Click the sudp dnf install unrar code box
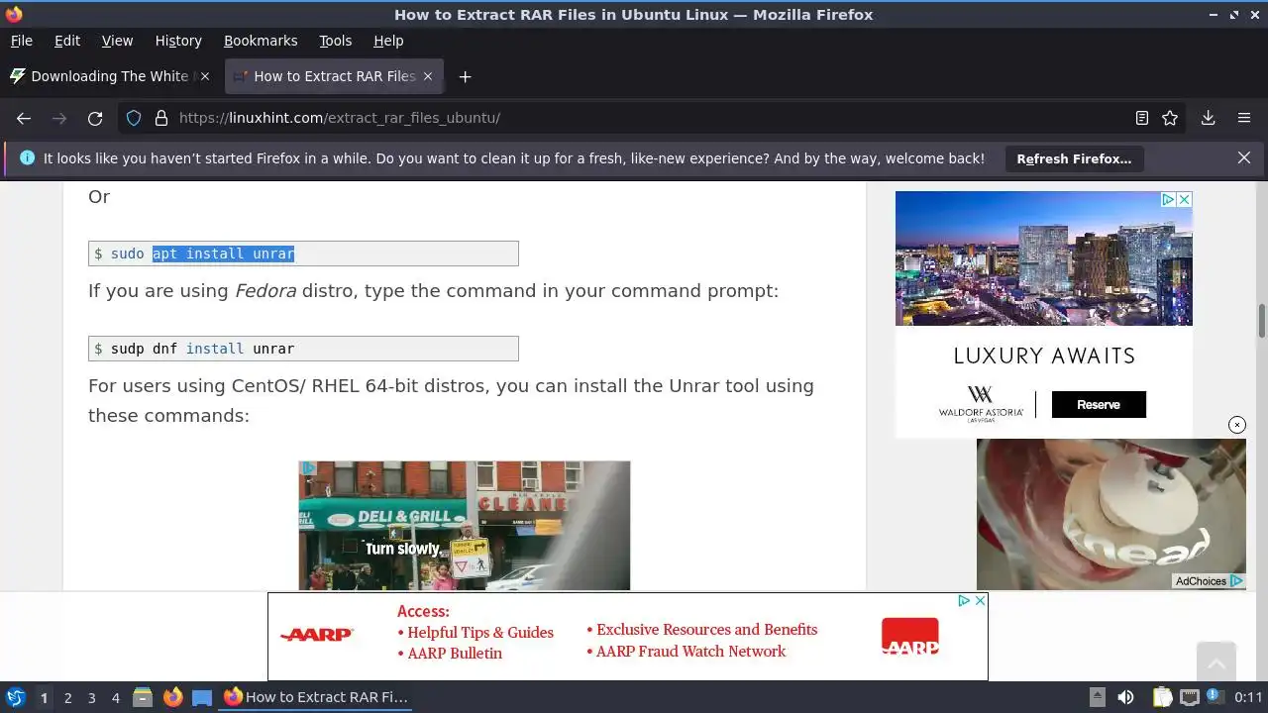This screenshot has width=1268, height=713. (x=303, y=349)
